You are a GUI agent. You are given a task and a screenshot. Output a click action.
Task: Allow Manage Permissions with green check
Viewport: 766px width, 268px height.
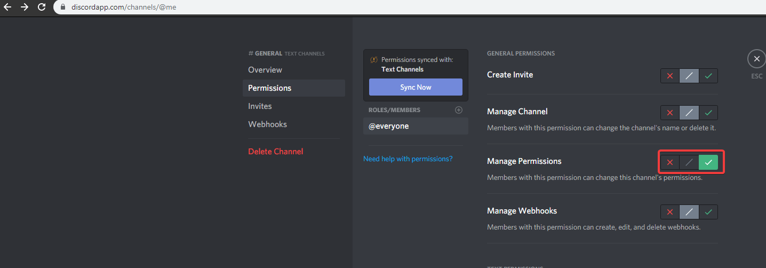pyautogui.click(x=708, y=162)
